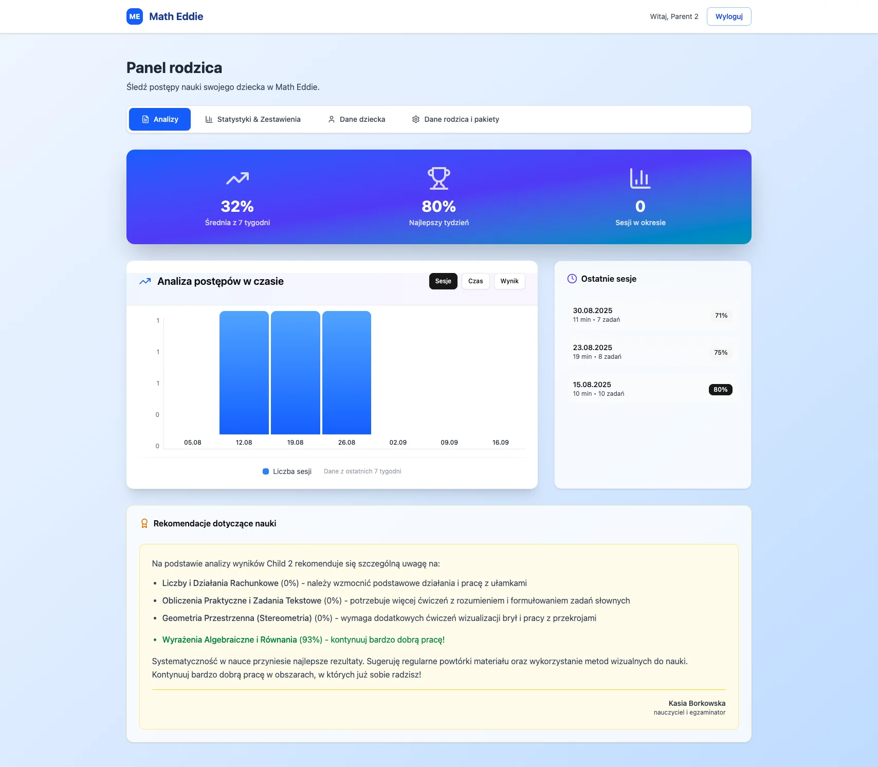
Task: Click the gear icon on Dane rodzica i pakiety
Action: coord(415,119)
